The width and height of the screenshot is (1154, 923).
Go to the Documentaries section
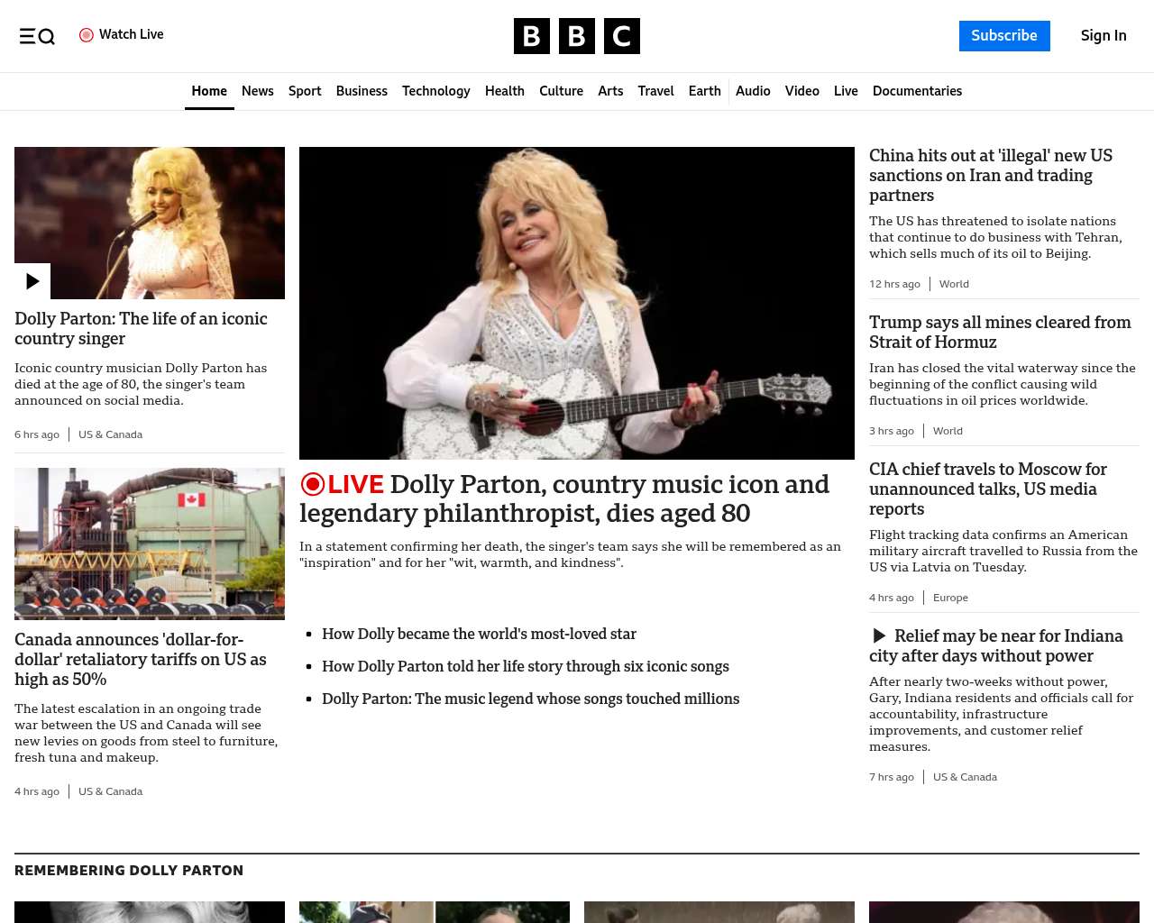click(x=917, y=91)
